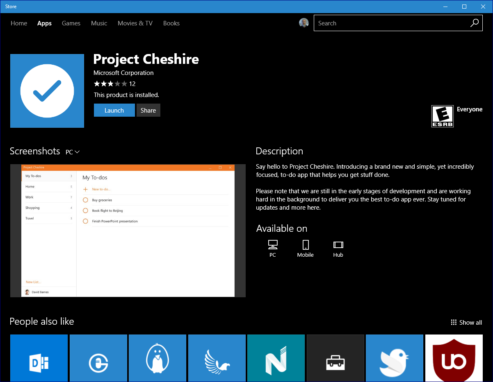Open the teal N logo app tile
493x382 pixels.
tap(276, 358)
